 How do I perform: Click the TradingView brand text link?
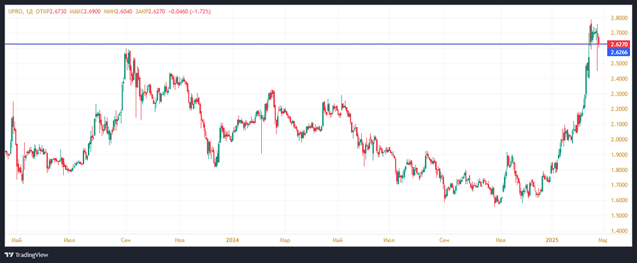coord(34,255)
